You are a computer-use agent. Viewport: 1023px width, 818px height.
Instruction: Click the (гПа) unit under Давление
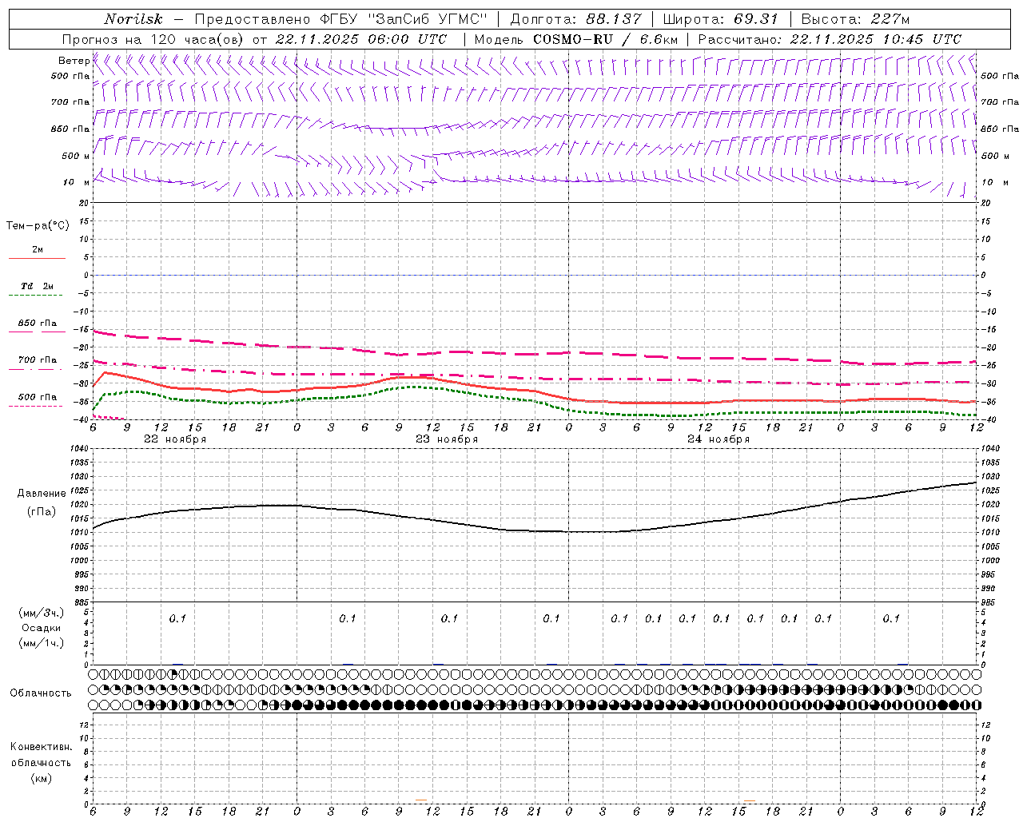[x=42, y=511]
